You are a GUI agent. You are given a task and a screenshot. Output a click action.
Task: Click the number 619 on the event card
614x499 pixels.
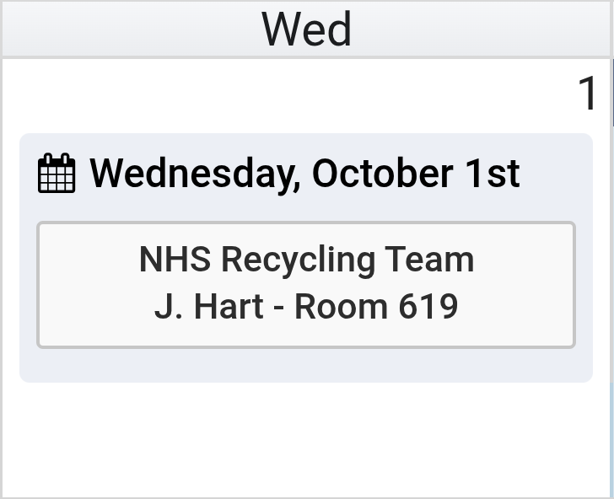pos(428,307)
